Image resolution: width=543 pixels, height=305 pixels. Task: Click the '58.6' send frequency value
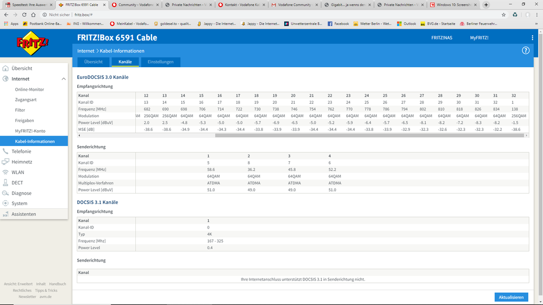coord(211,169)
